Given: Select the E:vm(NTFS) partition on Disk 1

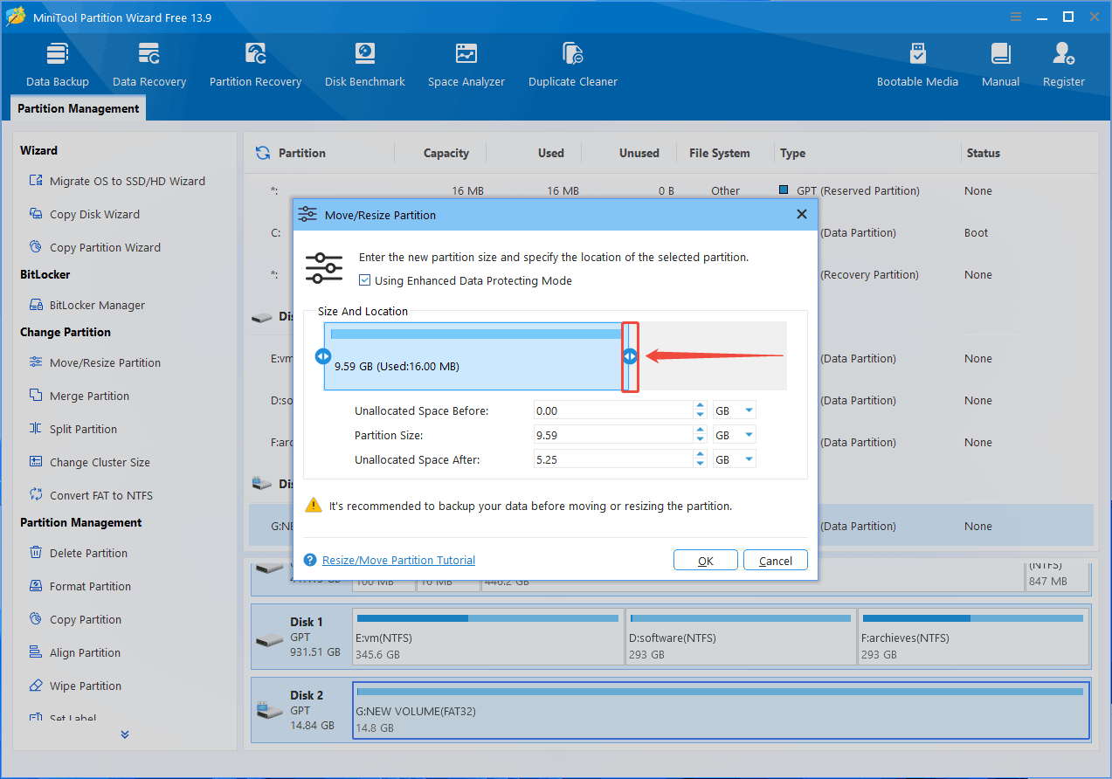Looking at the screenshot, I should (x=487, y=637).
